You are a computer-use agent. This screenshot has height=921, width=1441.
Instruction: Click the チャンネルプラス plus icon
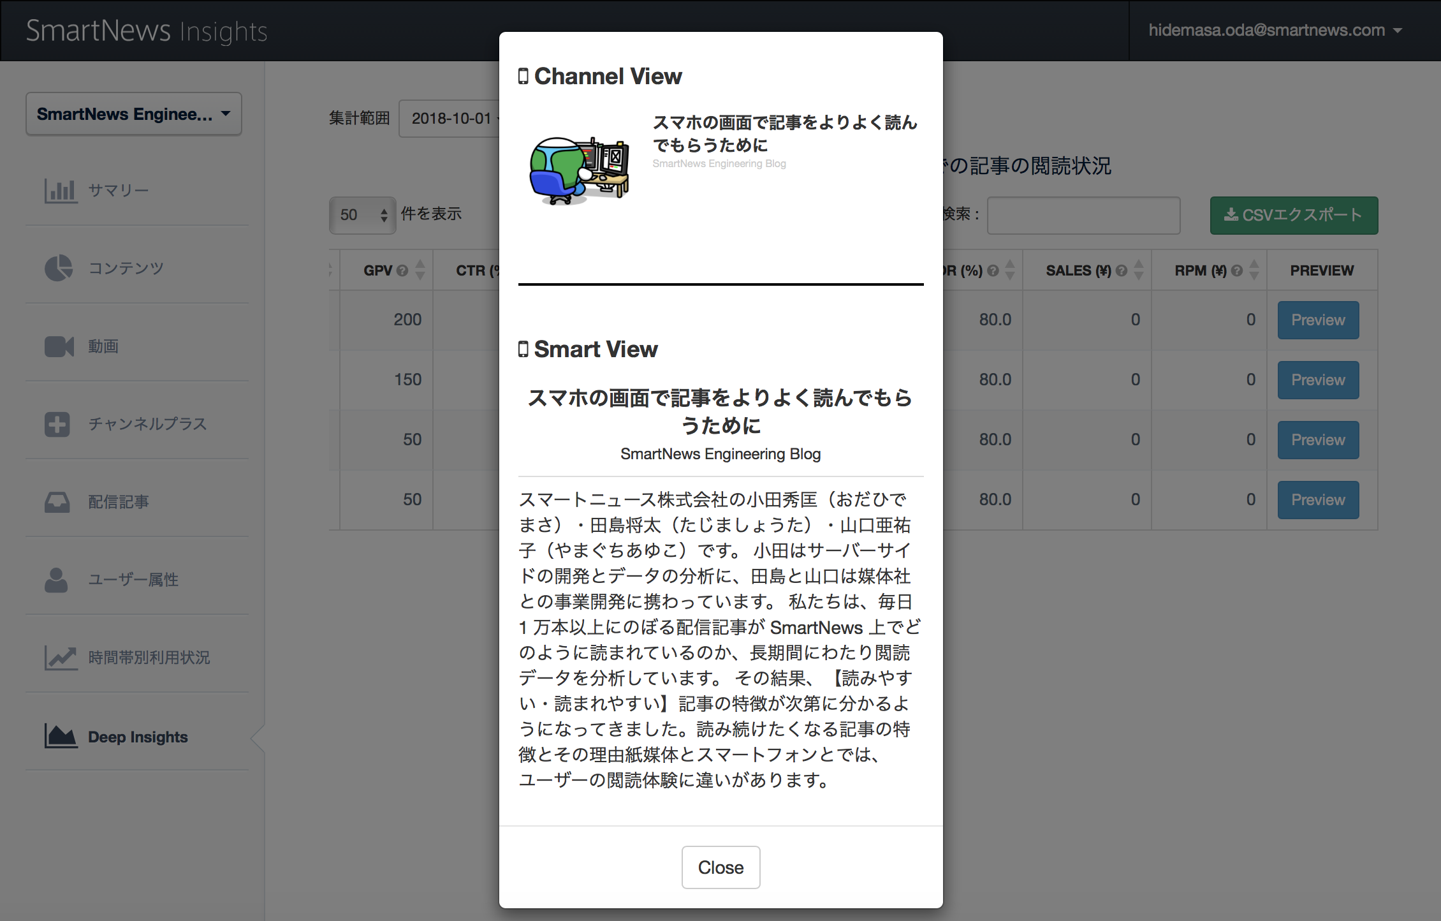[57, 424]
